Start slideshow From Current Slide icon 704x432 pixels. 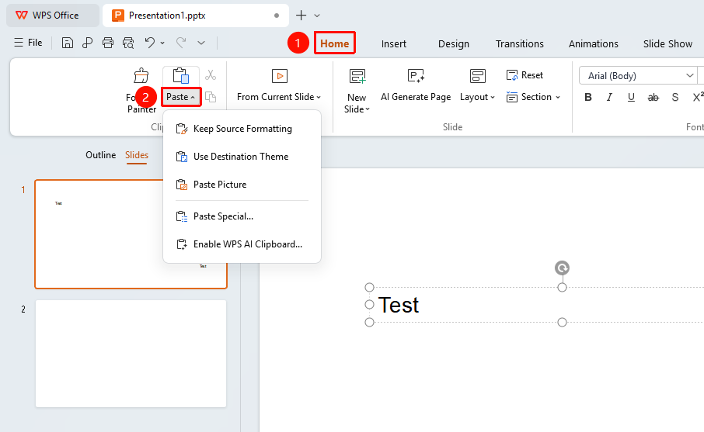[x=279, y=76]
